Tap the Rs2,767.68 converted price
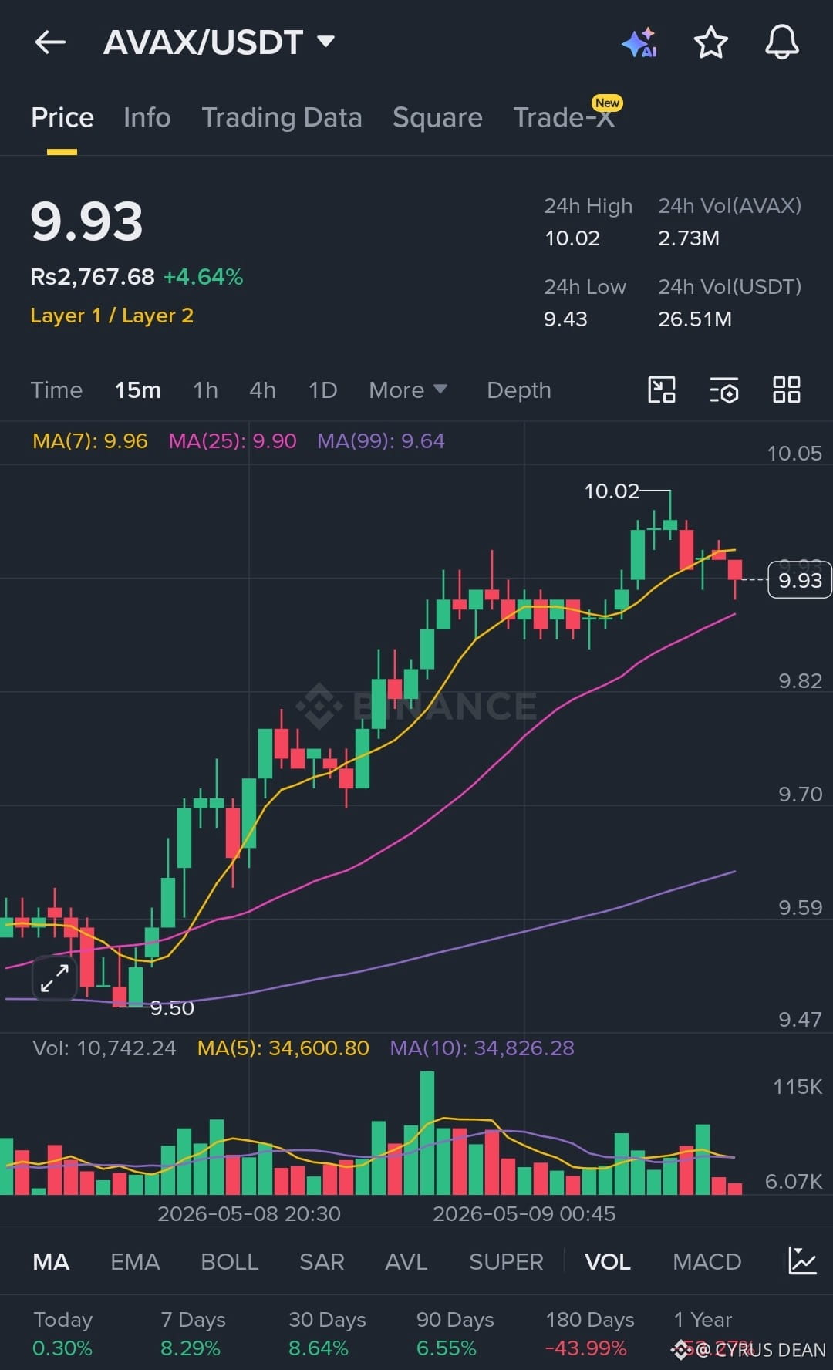The height and width of the screenshot is (1370, 833). (x=93, y=277)
